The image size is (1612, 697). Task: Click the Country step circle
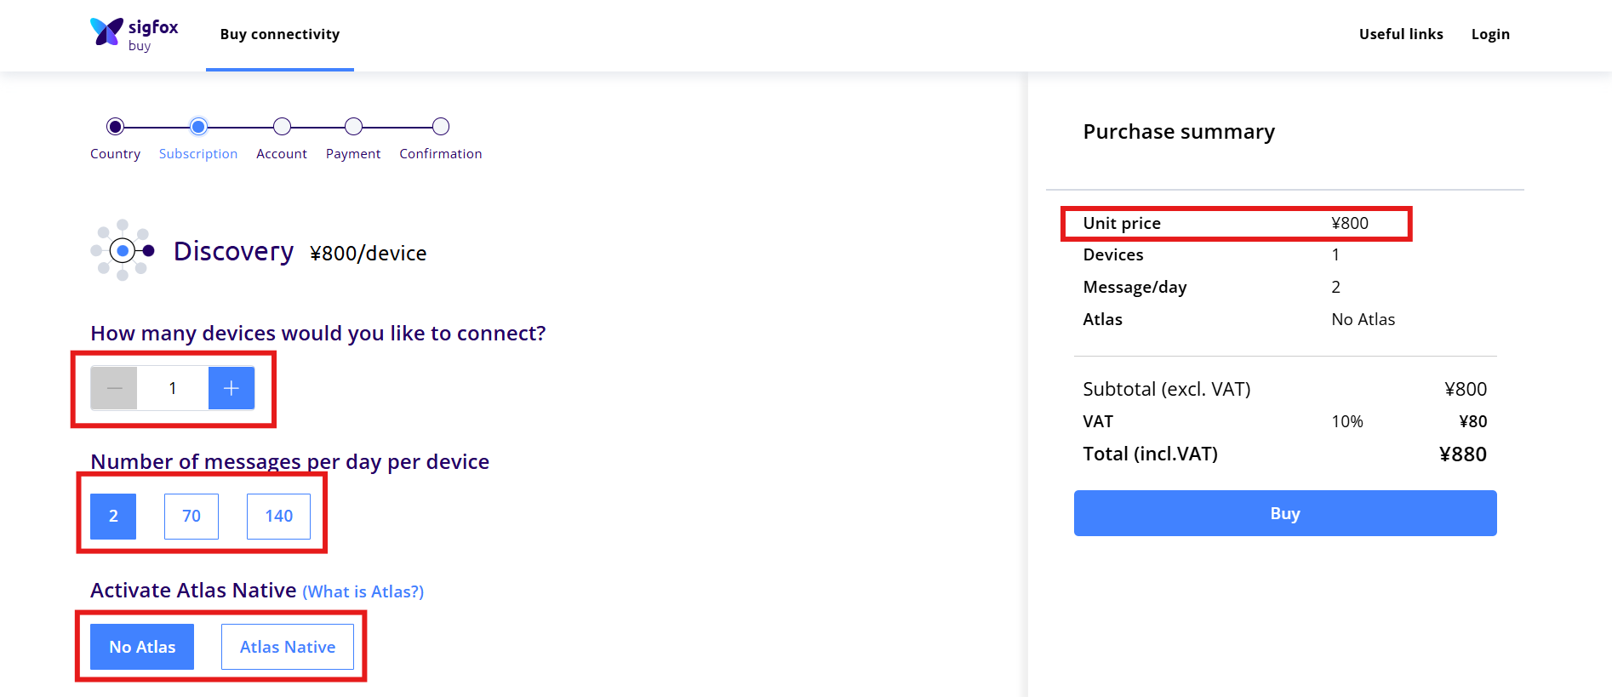click(115, 127)
